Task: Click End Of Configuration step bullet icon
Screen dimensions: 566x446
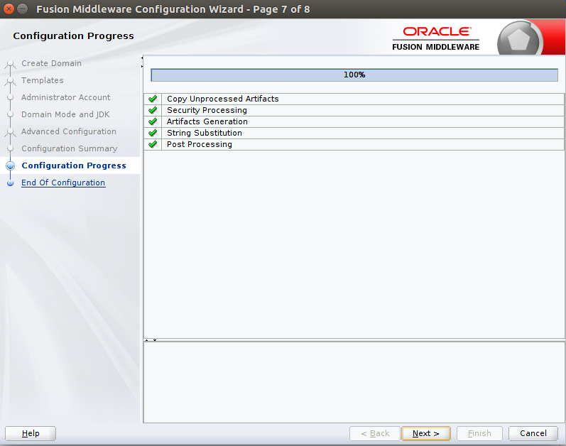Action: (x=11, y=183)
